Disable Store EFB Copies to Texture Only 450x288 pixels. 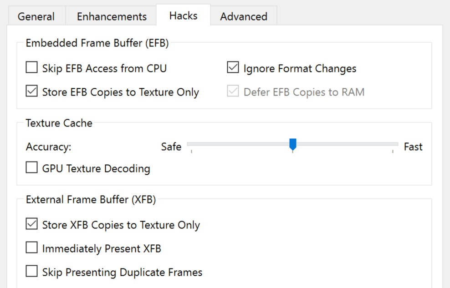[x=31, y=91]
